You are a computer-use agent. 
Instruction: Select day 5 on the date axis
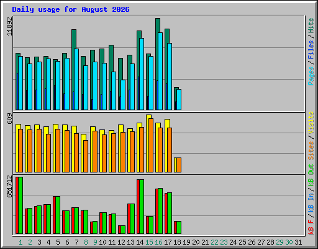pyautogui.click(x=58, y=242)
